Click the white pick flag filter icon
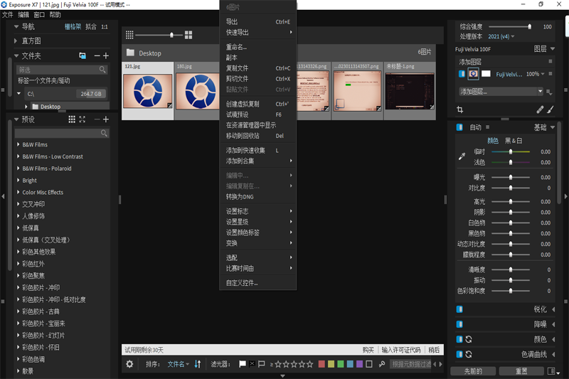The height and width of the screenshot is (379, 569). click(242, 364)
